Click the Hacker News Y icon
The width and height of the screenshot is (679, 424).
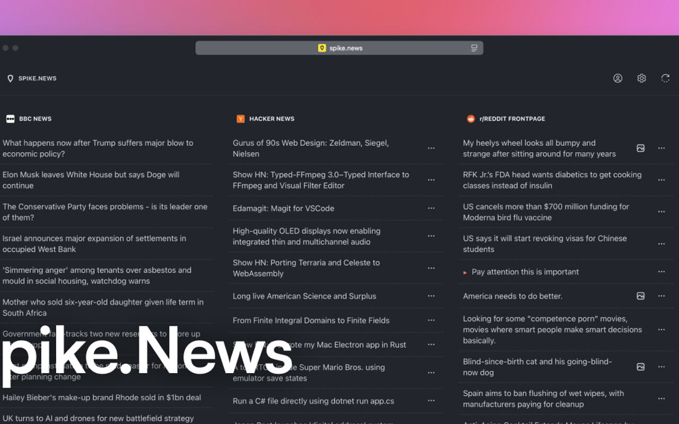click(240, 119)
